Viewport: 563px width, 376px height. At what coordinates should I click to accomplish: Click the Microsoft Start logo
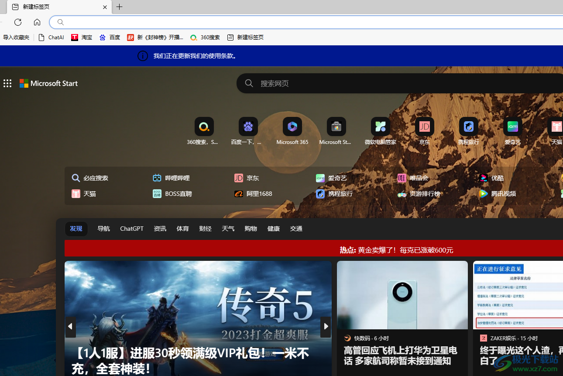click(x=48, y=83)
